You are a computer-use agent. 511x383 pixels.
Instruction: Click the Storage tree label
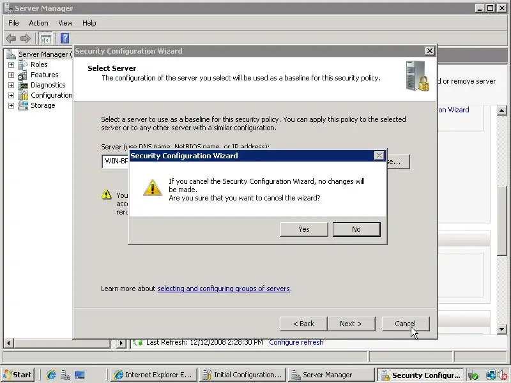coord(43,105)
